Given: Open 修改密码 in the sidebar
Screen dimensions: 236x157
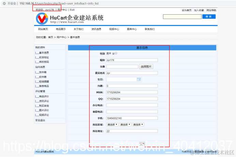Looking at the screenshot, I should (x=44, y=62).
